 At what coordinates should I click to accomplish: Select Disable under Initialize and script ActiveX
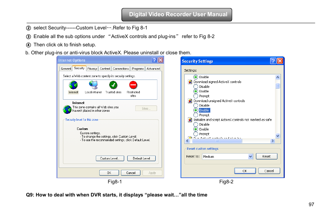pos(196,125)
